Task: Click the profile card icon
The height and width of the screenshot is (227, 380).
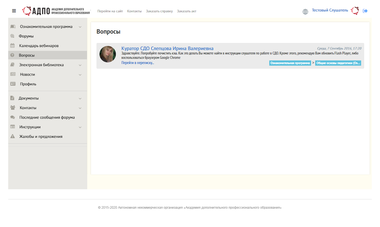Action: tap(13, 84)
